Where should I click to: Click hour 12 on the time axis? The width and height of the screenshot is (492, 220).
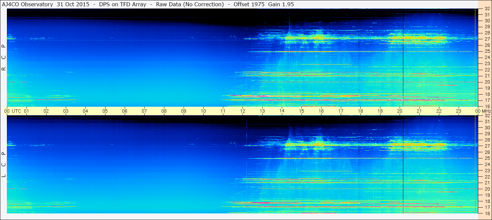point(243,111)
